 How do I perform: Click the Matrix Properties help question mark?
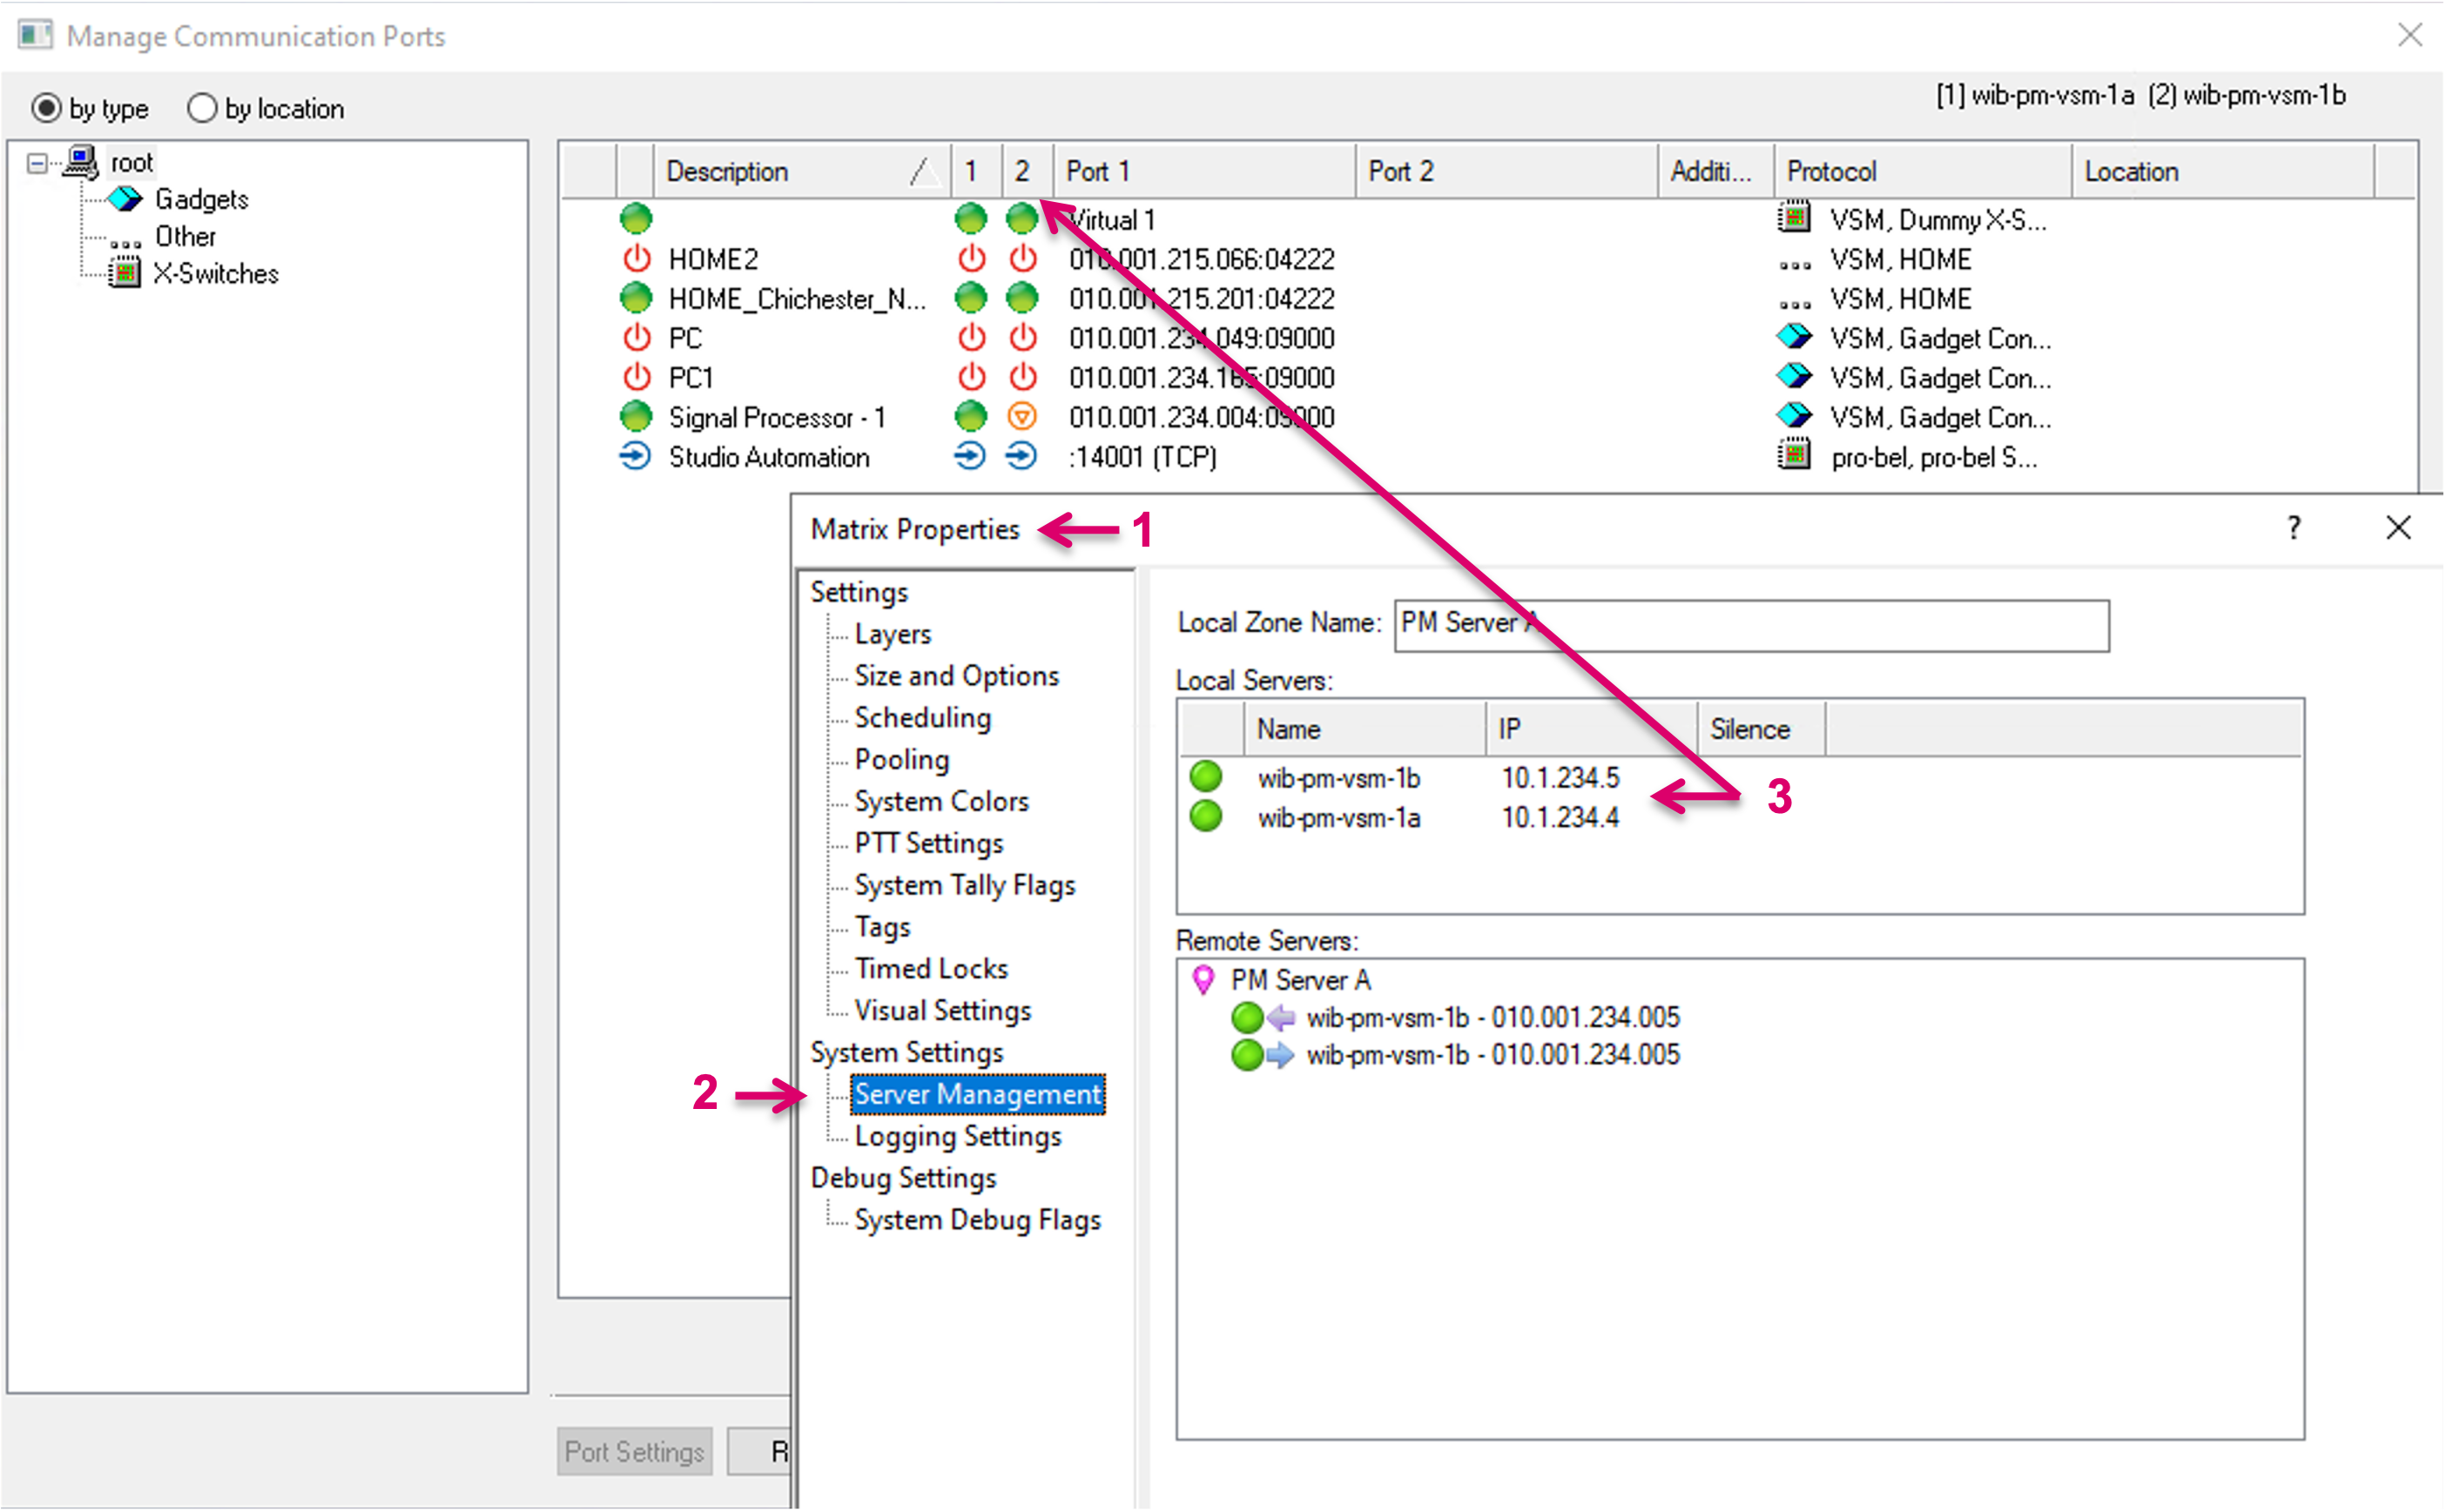tap(2294, 527)
